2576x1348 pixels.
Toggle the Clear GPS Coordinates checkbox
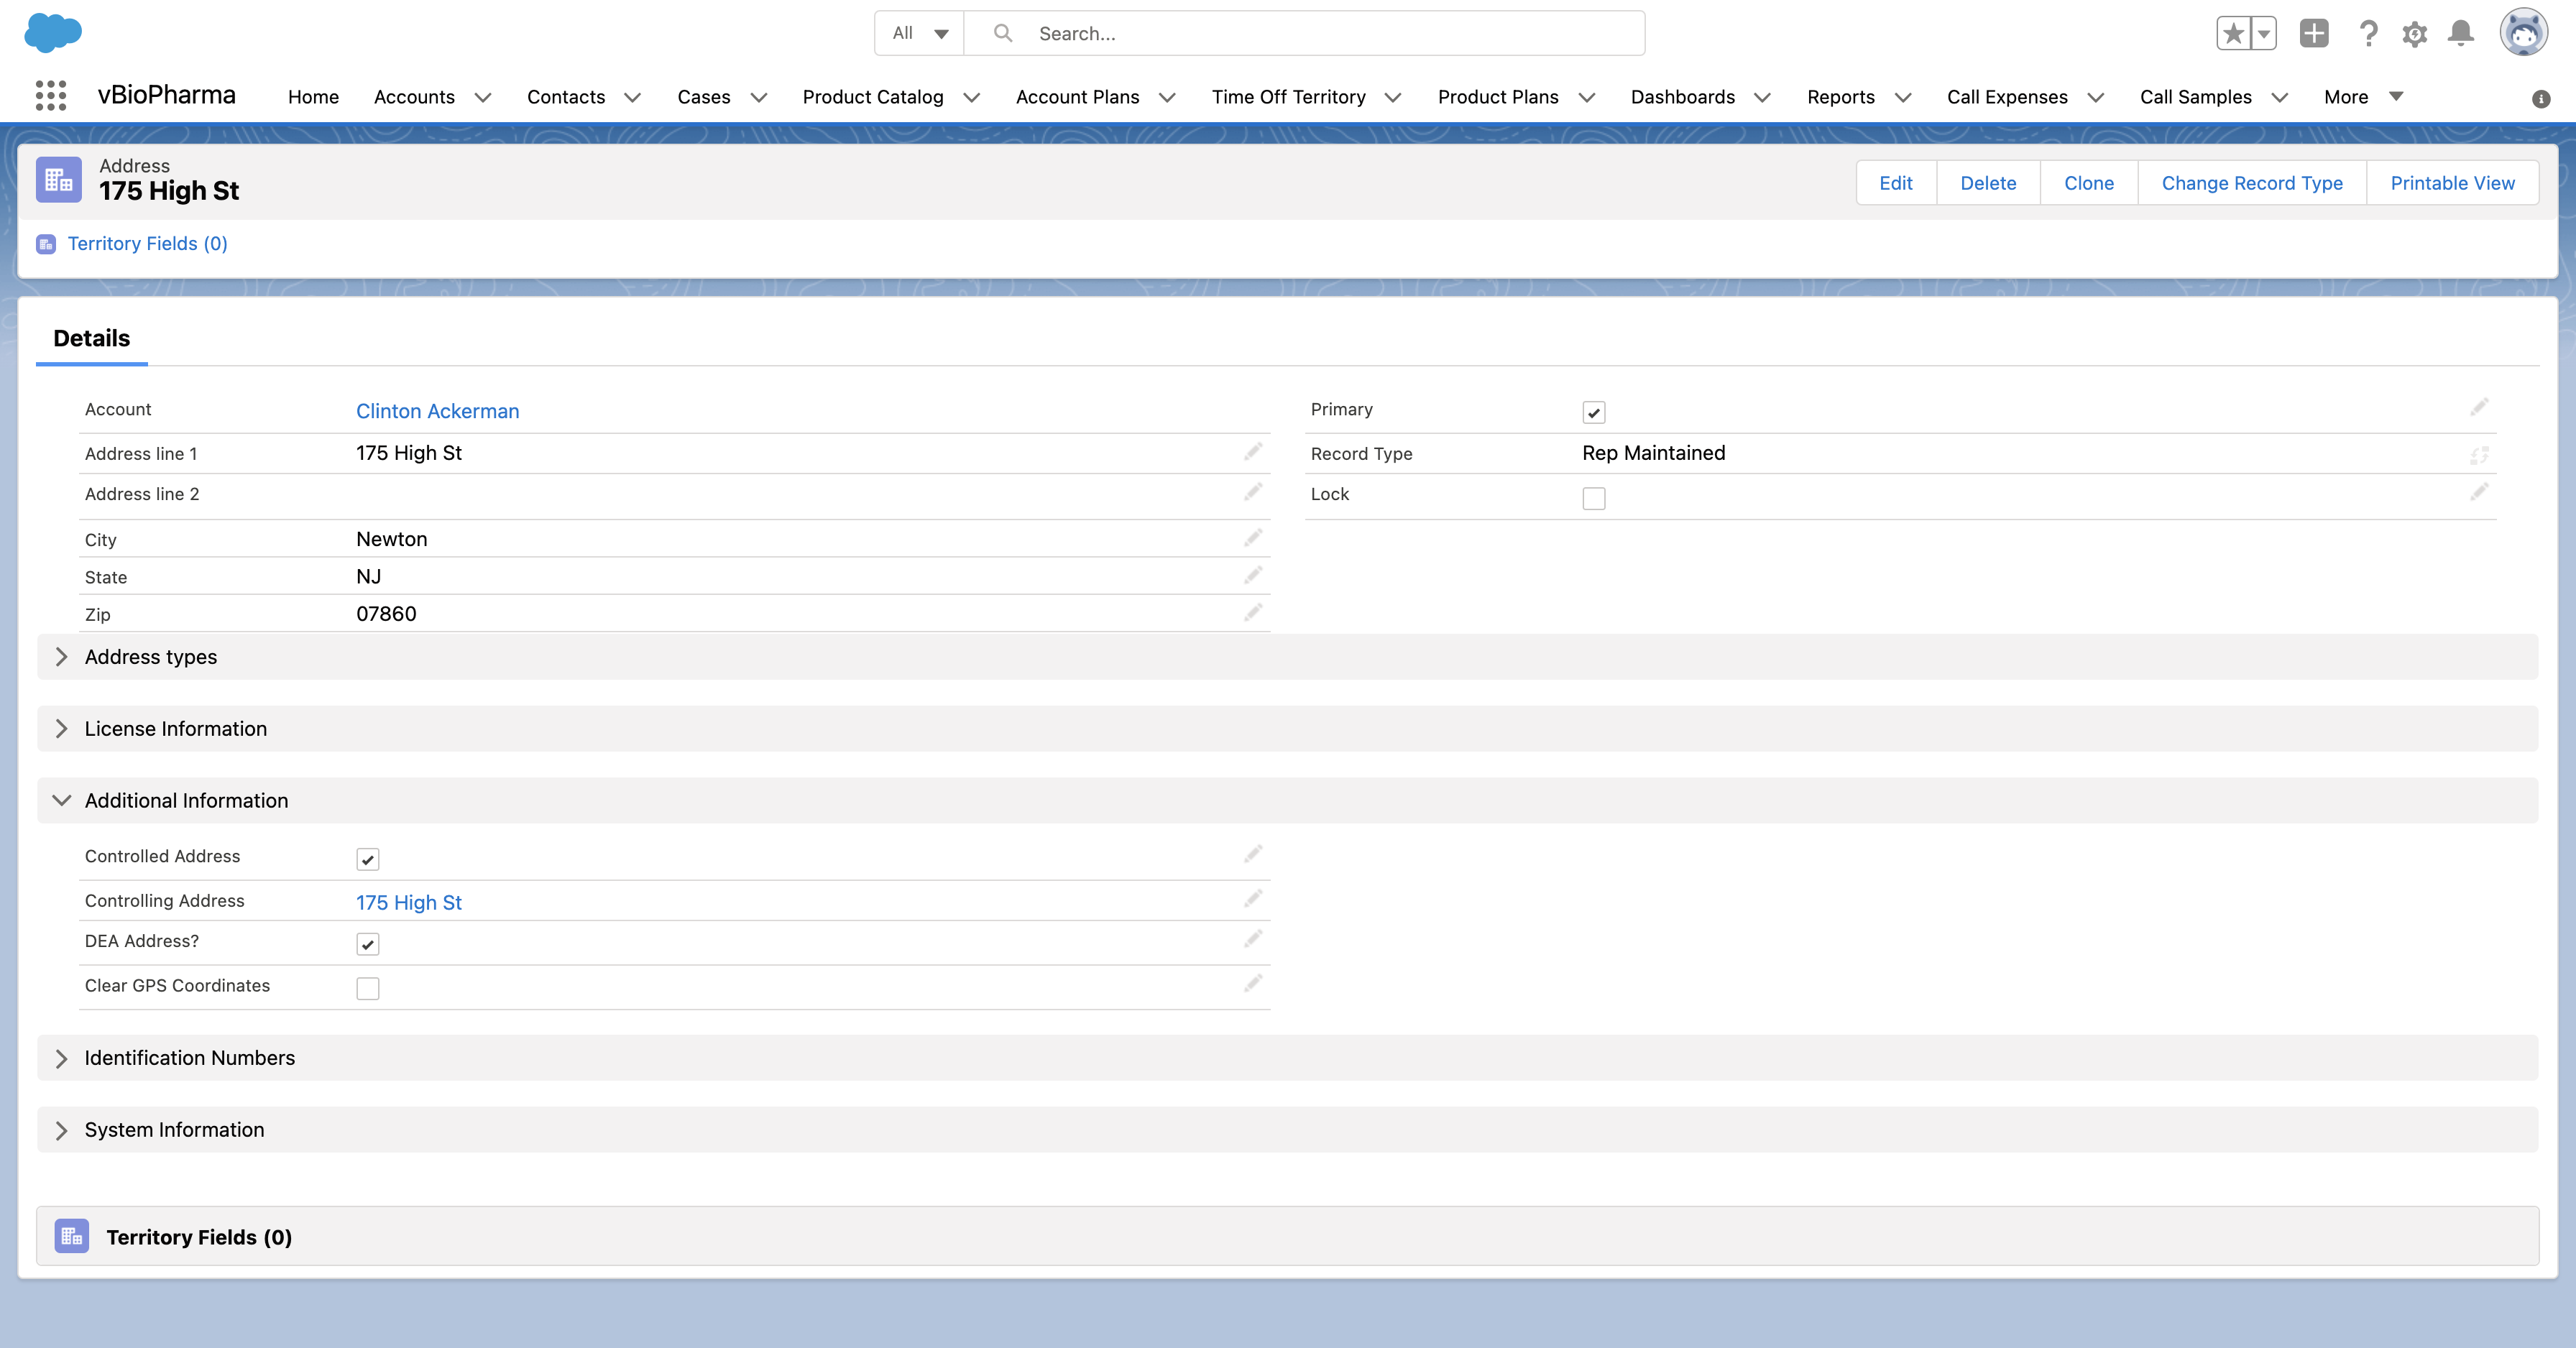coord(367,988)
